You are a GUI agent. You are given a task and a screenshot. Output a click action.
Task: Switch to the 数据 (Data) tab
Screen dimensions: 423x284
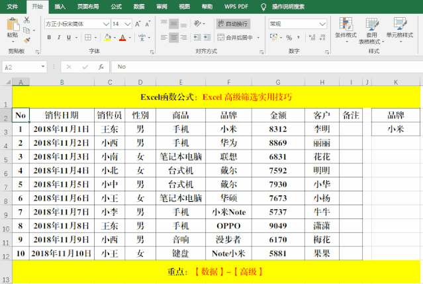point(139,6)
